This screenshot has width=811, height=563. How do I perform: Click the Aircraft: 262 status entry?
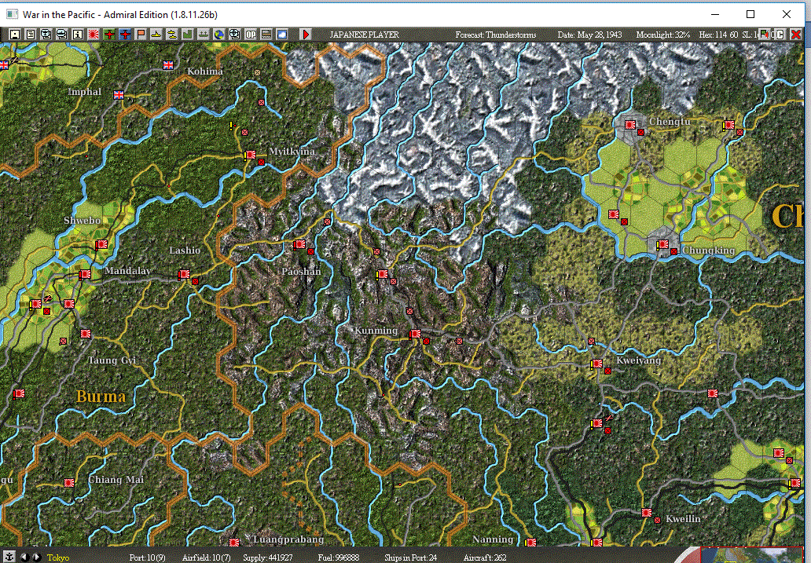point(485,558)
